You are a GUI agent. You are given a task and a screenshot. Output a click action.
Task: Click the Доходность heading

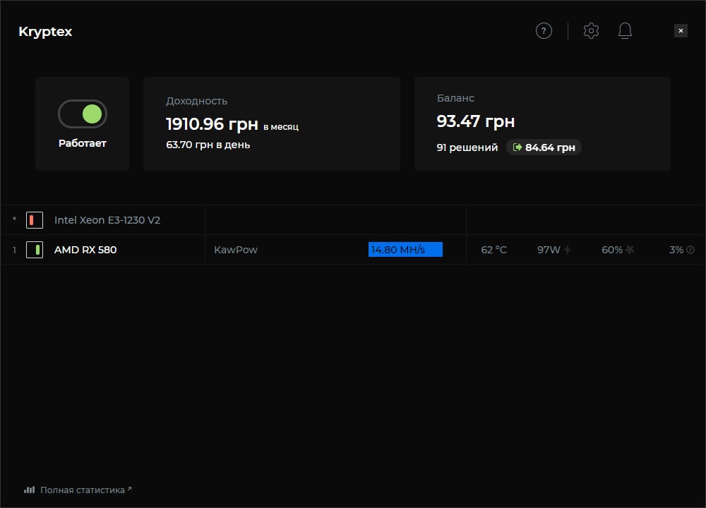click(196, 101)
